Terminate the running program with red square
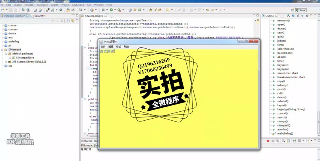The height and width of the screenshot is (161, 320). coord(268,141)
